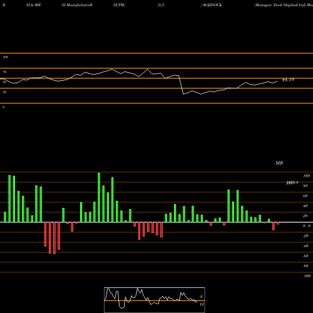The height and width of the screenshot is (313, 313).
Task: Click the RSI axis label 100 on left
Action: point(5,57)
